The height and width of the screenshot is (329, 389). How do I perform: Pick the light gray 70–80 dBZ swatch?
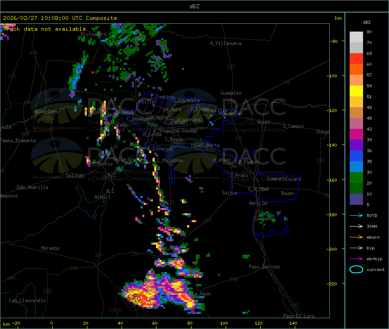(x=356, y=37)
